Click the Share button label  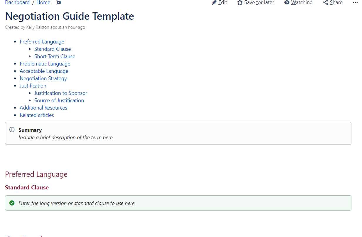(x=336, y=2)
